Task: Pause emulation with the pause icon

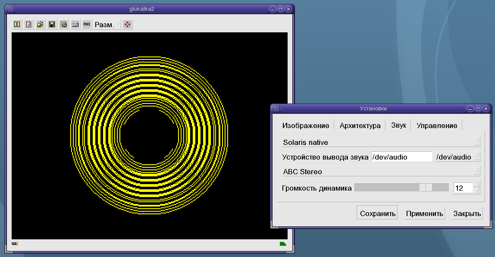Action: point(17,24)
